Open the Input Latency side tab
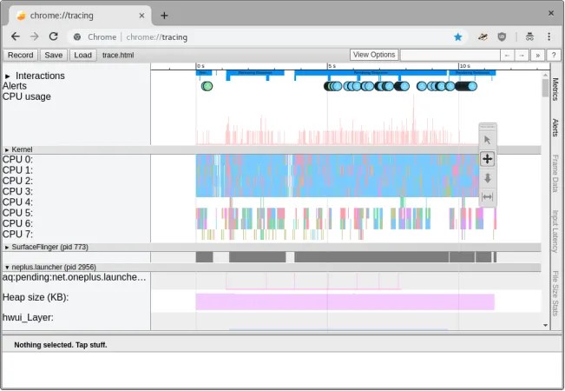The height and width of the screenshot is (391, 565). [x=555, y=231]
